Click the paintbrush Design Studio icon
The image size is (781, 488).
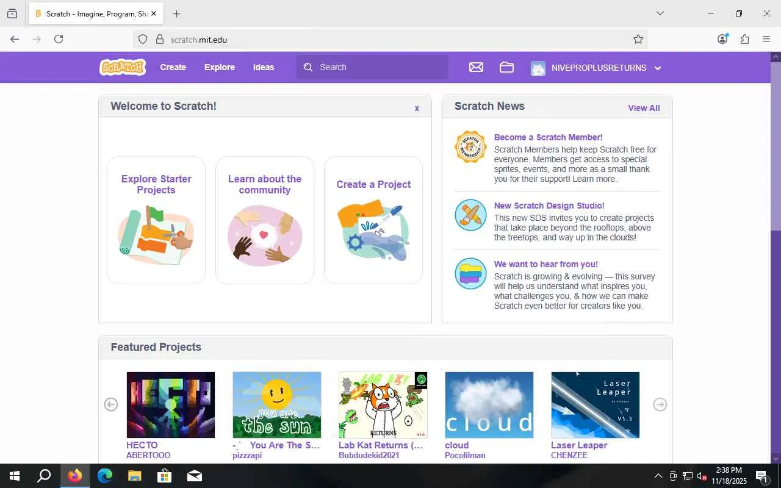(x=470, y=215)
